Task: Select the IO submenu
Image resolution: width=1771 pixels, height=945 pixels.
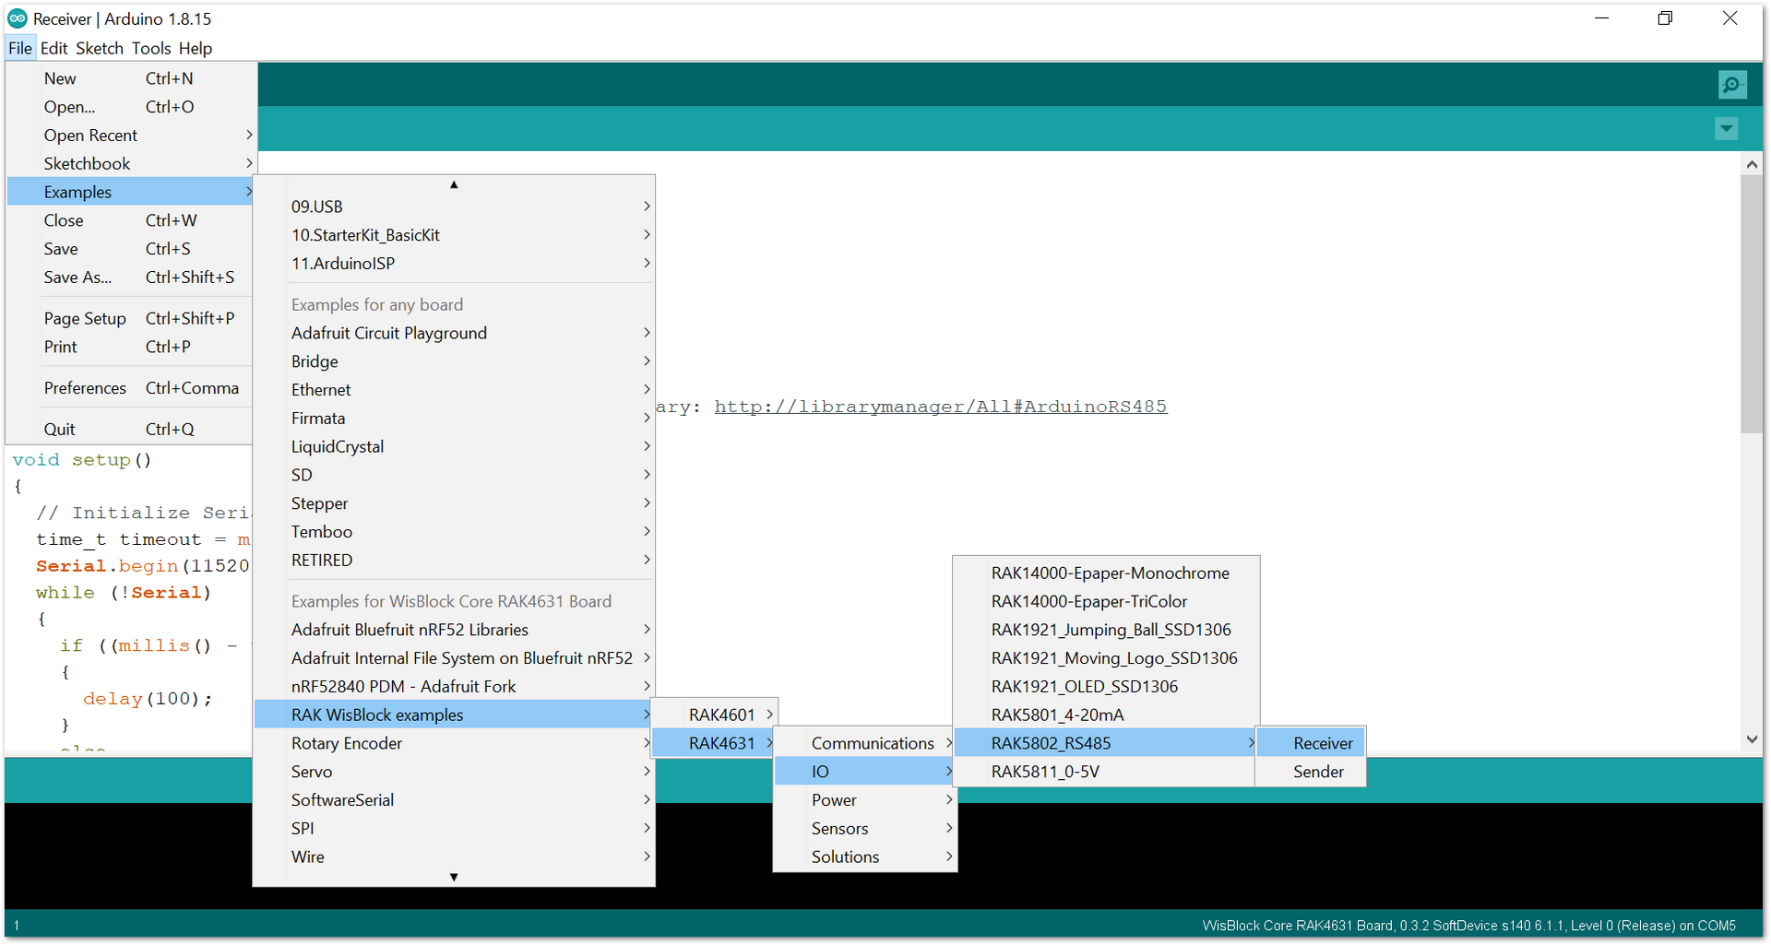Action: tap(865, 772)
